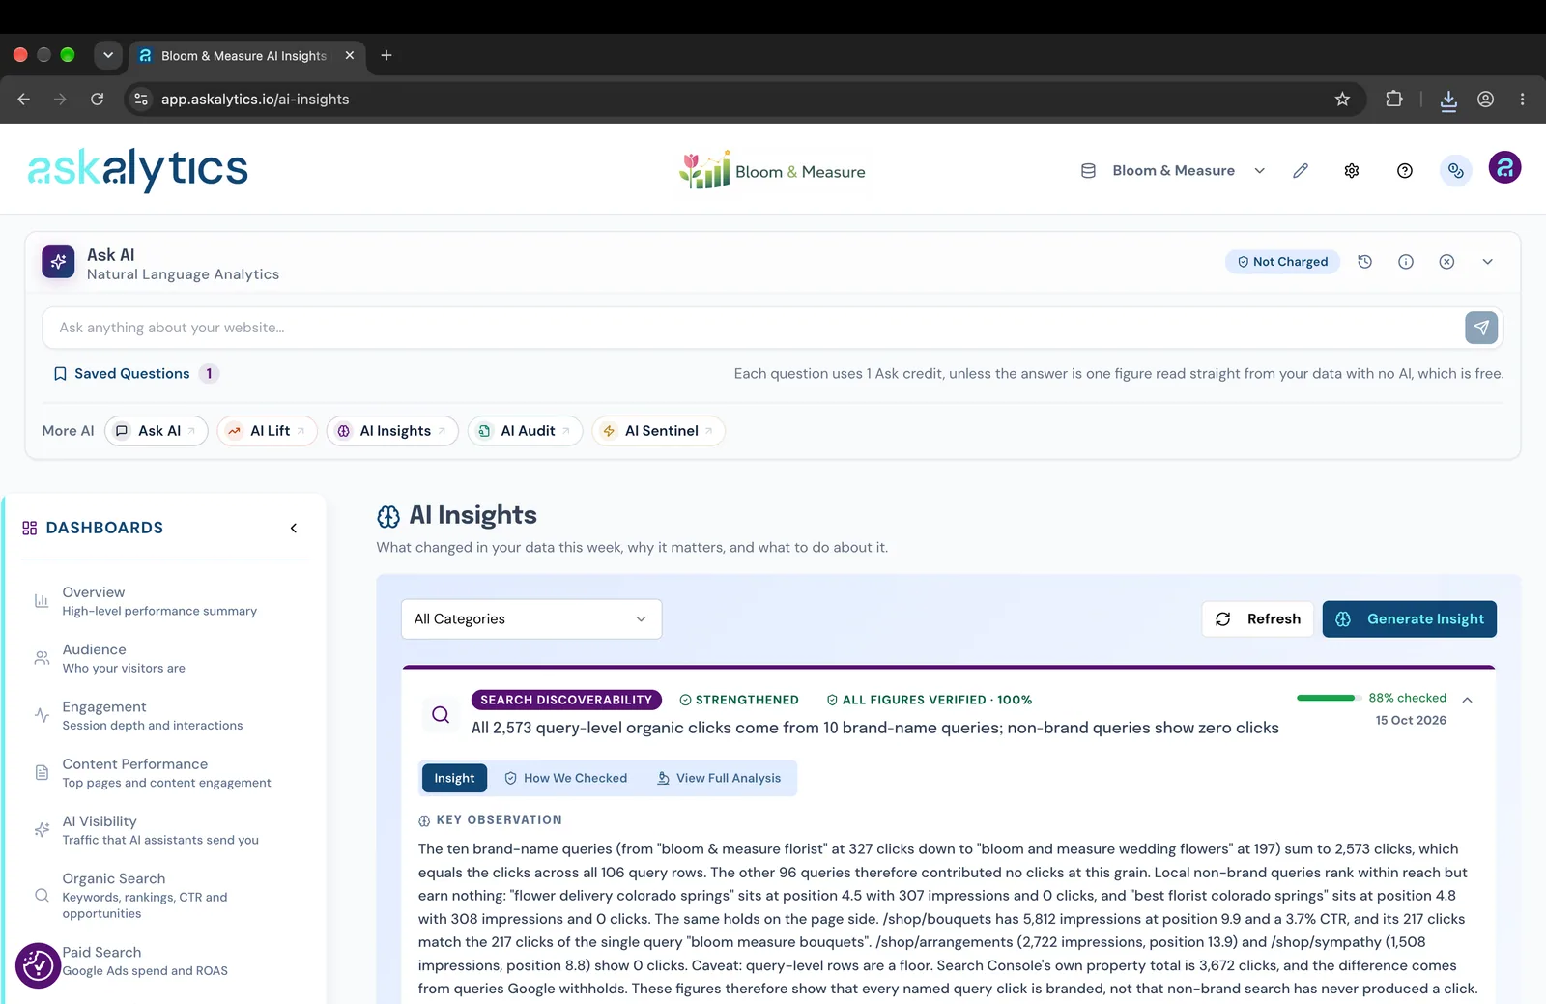Click the Generate Insight button

pyautogui.click(x=1410, y=619)
